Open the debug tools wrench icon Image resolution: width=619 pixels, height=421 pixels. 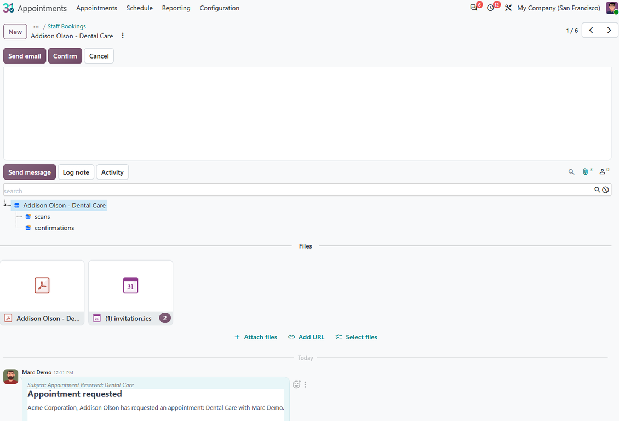(x=508, y=8)
